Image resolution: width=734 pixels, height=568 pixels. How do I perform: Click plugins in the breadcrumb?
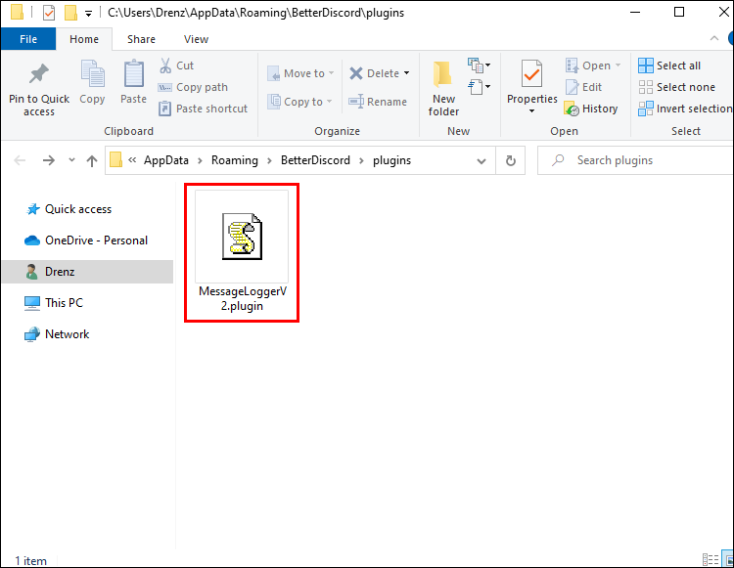coord(391,160)
